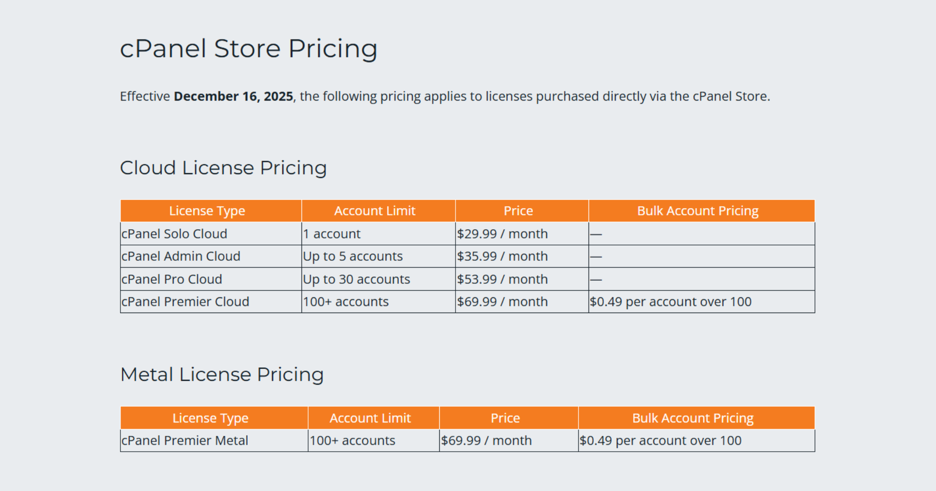936x491 pixels.
Task: Click the Cloud License Pricing heading
Action: pyautogui.click(x=223, y=168)
